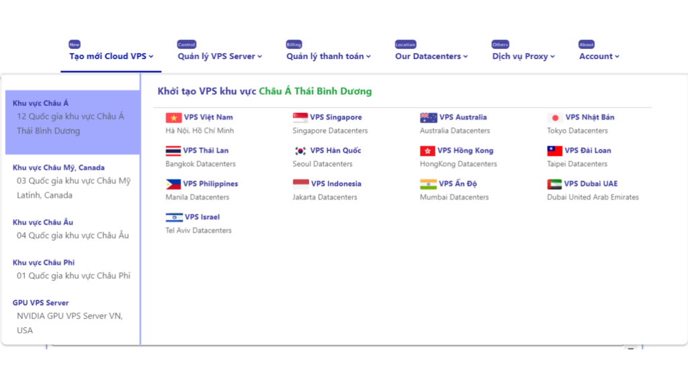
Task: Open the VPS Thái Lan link
Action: 206,150
